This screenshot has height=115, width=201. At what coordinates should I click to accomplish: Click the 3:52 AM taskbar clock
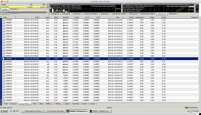[x=196, y=111]
